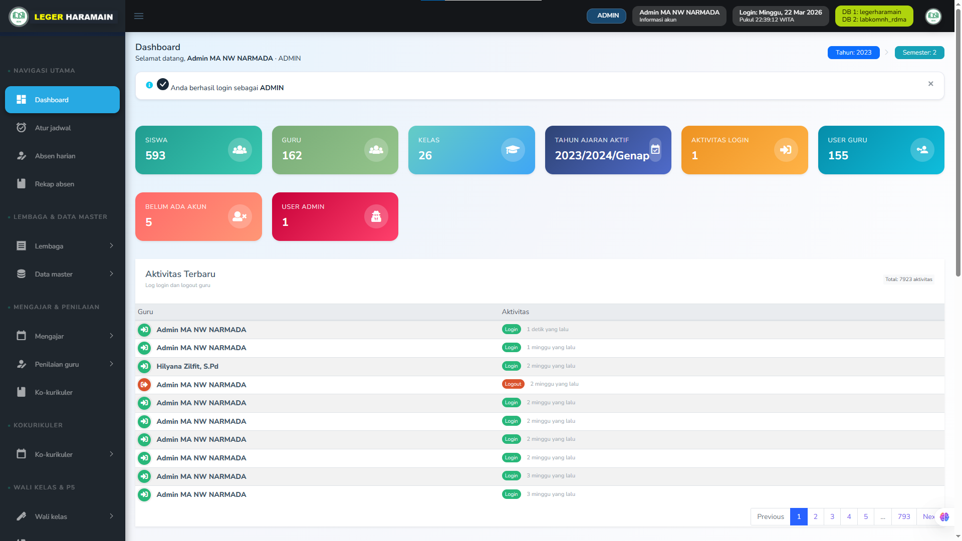Click the red Logout badge in the activity list

[513, 384]
